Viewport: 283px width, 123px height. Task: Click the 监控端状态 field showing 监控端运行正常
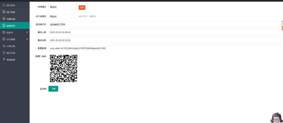click(165, 24)
